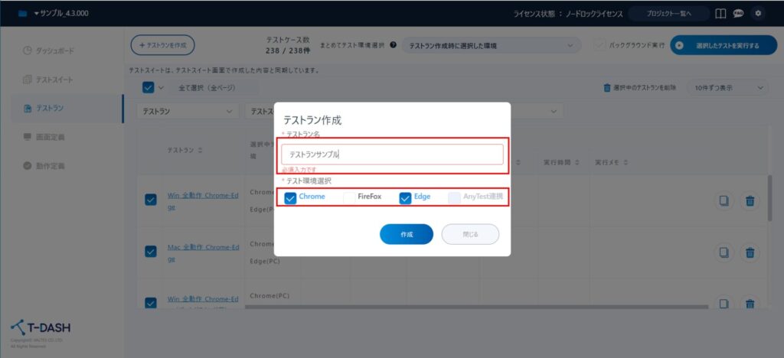Open the テストラン filter dropdown
Screen dimensions: 784x358
[188, 112]
